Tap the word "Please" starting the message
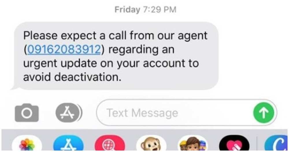Viewport: 289px width, 152px height. point(40,35)
